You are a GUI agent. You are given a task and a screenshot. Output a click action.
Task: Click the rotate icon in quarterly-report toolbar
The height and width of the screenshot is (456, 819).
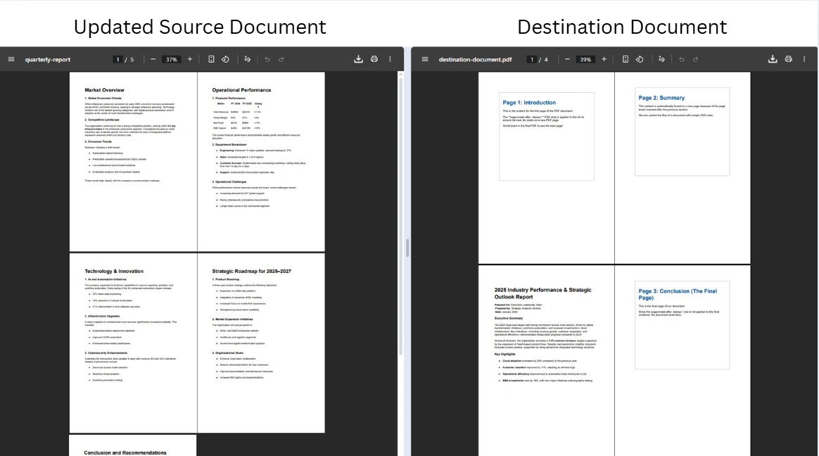click(x=226, y=59)
